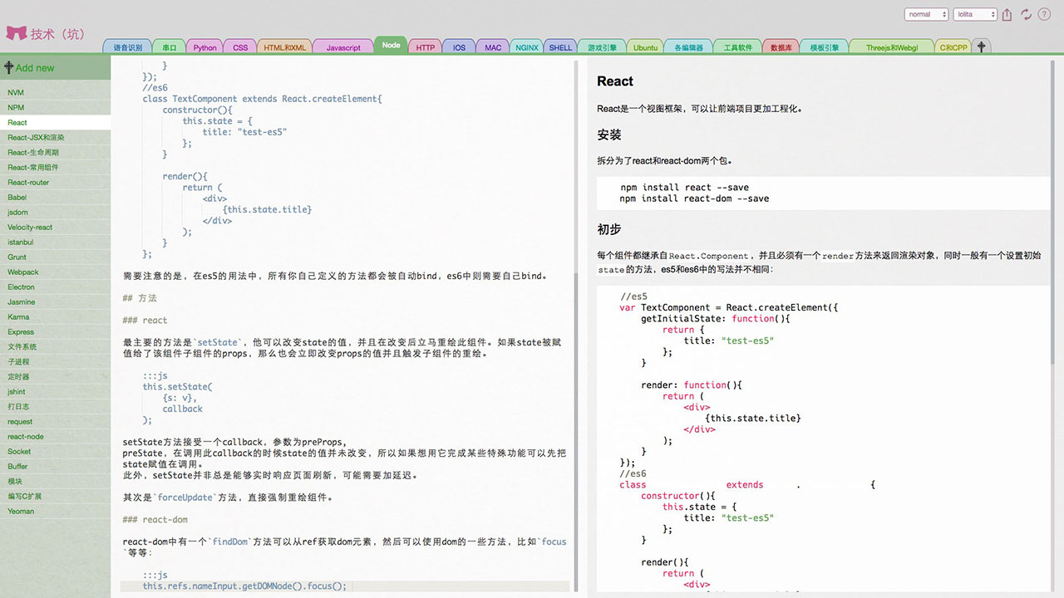
Task: Switch to the NGINX tab
Action: tap(527, 47)
